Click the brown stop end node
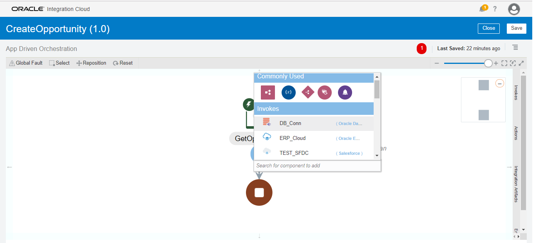The height and width of the screenshot is (243, 535). click(259, 192)
